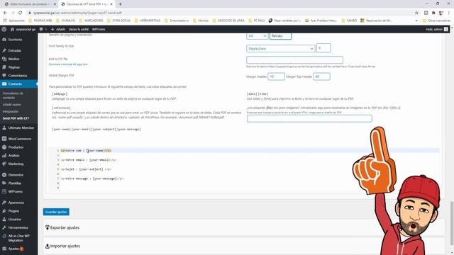Click the font size input field
Screen dimensions: 454x255
click(x=323, y=48)
